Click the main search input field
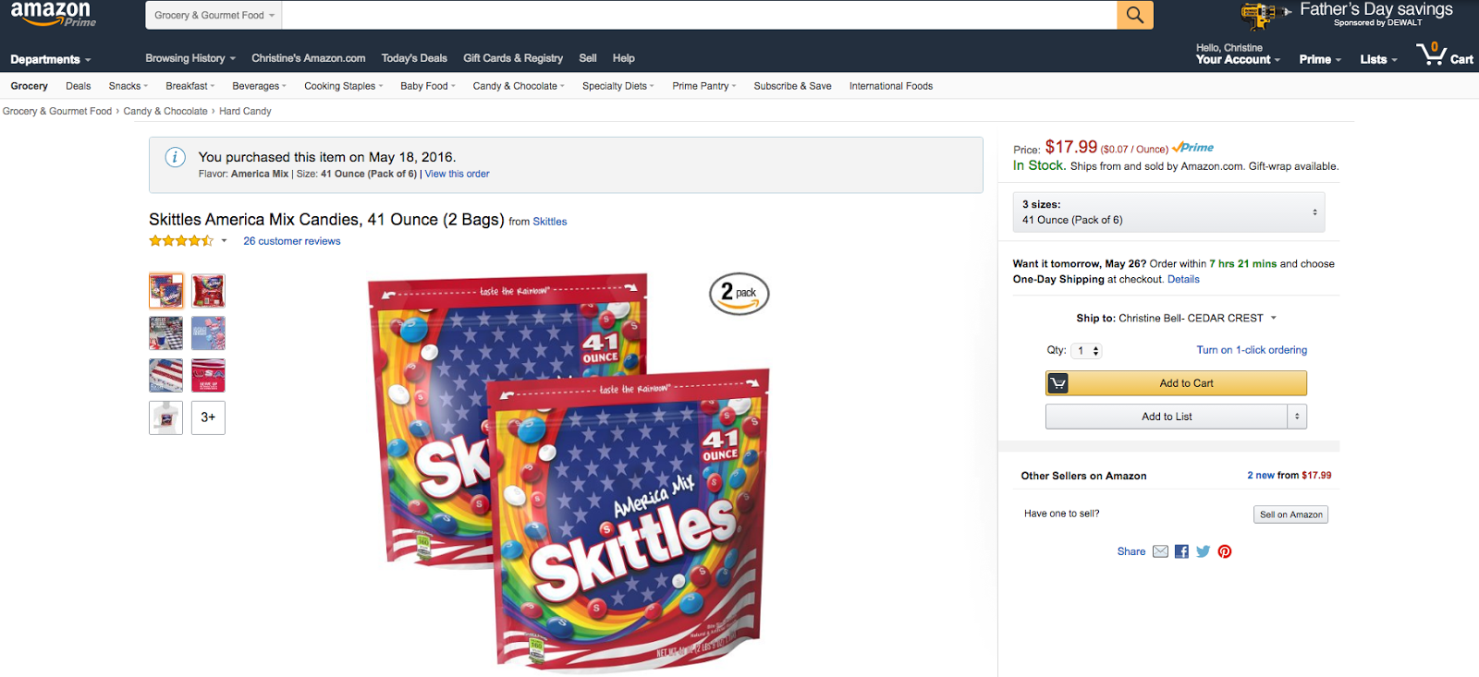Image resolution: width=1479 pixels, height=677 pixels. pyautogui.click(x=698, y=15)
